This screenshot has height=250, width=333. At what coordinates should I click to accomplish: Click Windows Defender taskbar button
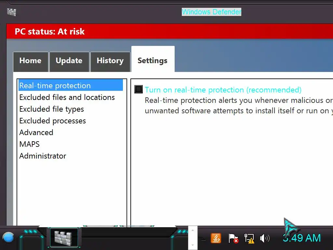[63, 237]
